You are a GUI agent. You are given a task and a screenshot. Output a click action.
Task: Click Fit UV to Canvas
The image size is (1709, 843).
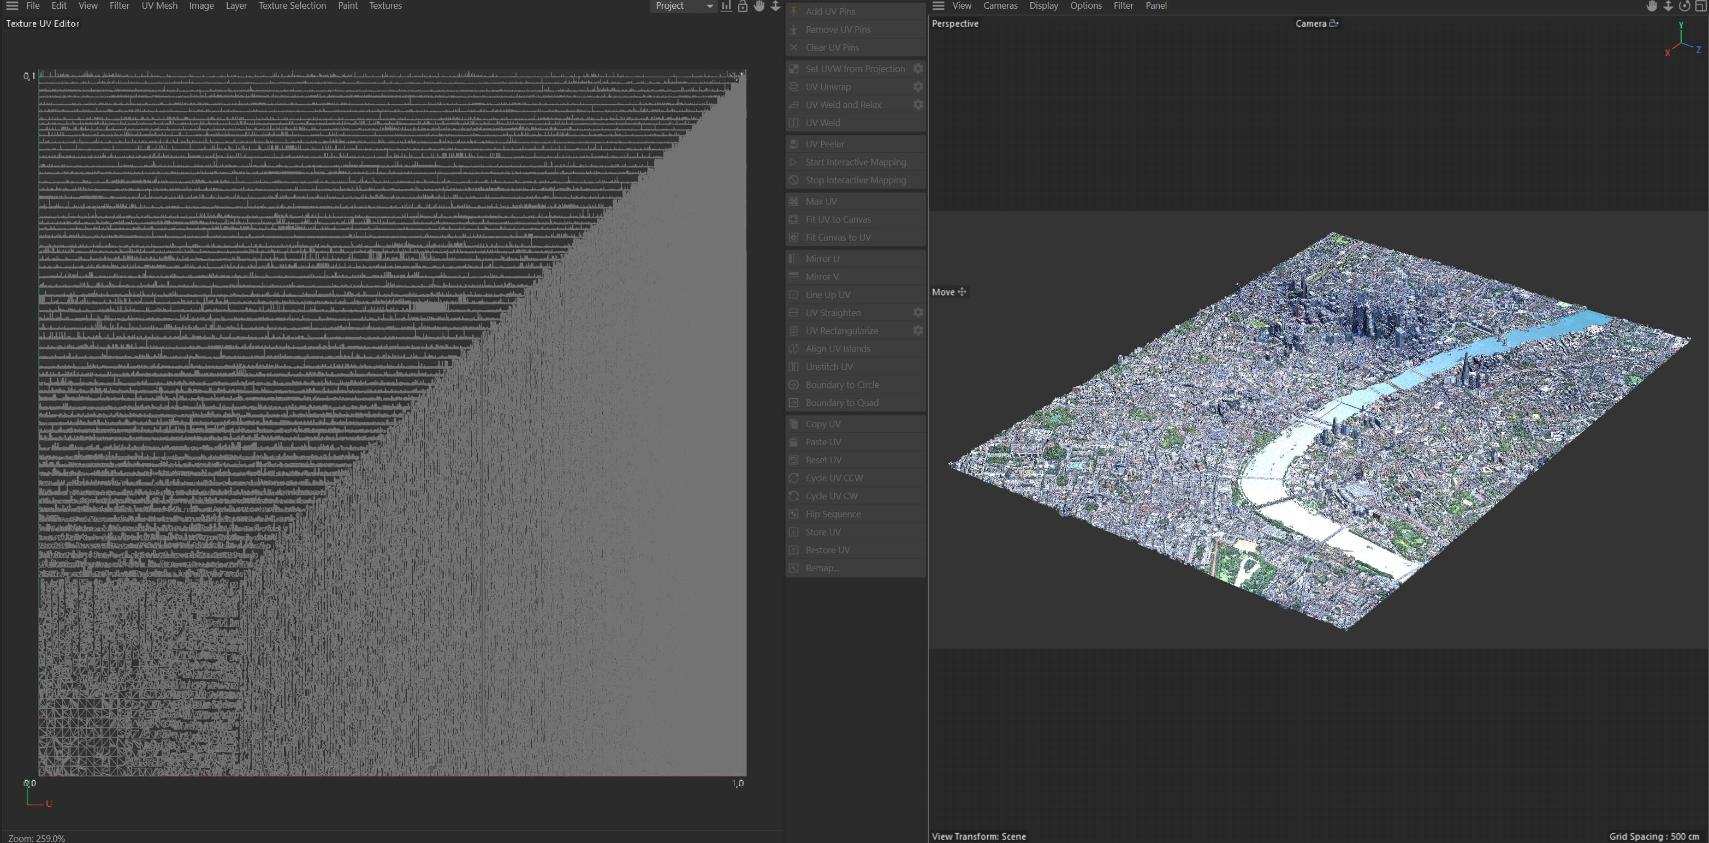tap(855, 219)
